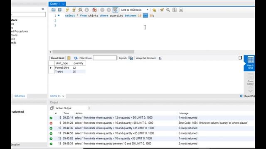Viewport: 266px width, 149px height.
Task: Run Explain plan magnifier icon
Action: (80, 10)
